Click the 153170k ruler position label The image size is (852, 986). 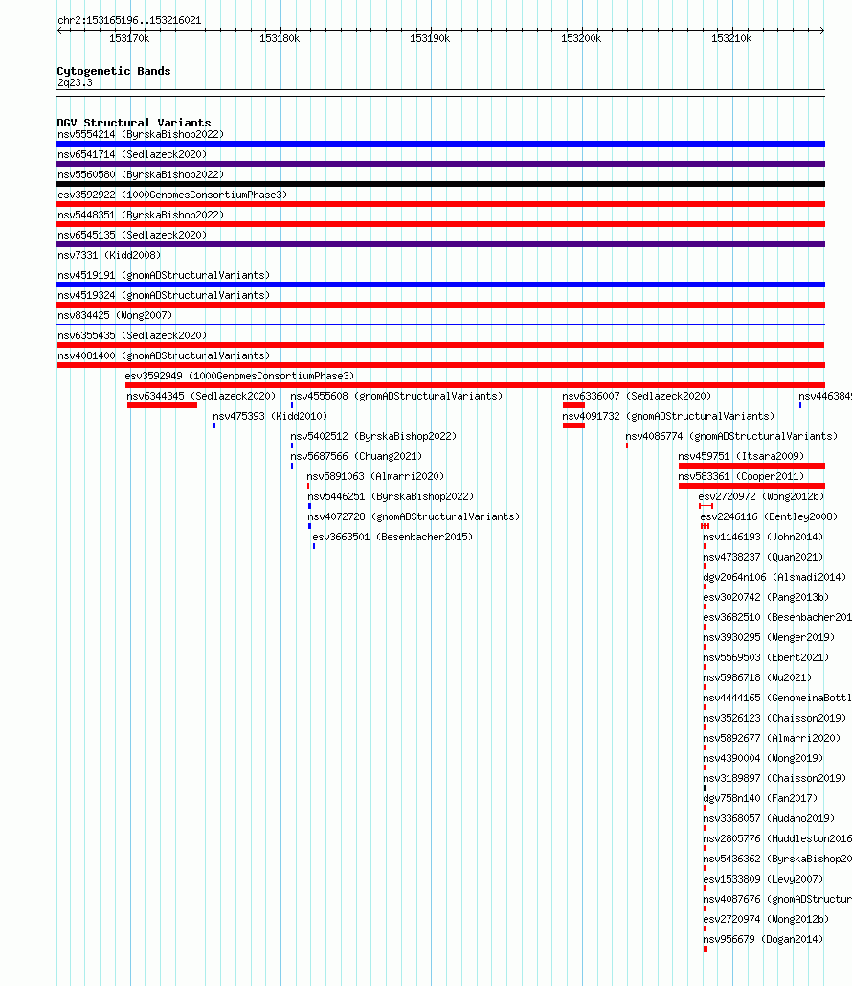pyautogui.click(x=129, y=39)
